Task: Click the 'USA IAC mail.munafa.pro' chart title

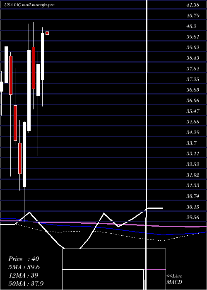Action: 29,5
